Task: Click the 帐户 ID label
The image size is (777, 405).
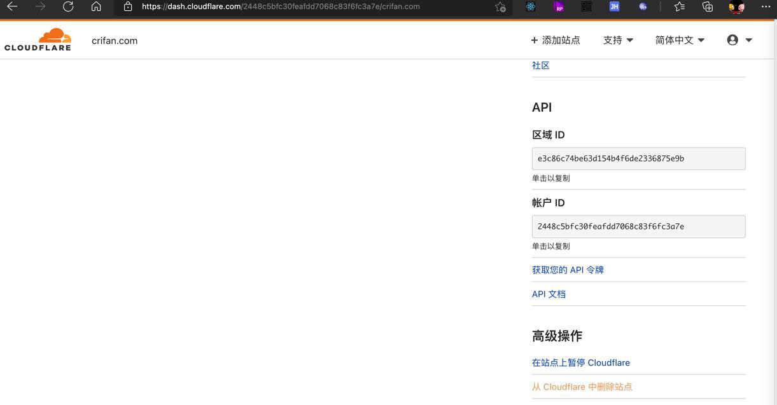Action: click(x=549, y=203)
